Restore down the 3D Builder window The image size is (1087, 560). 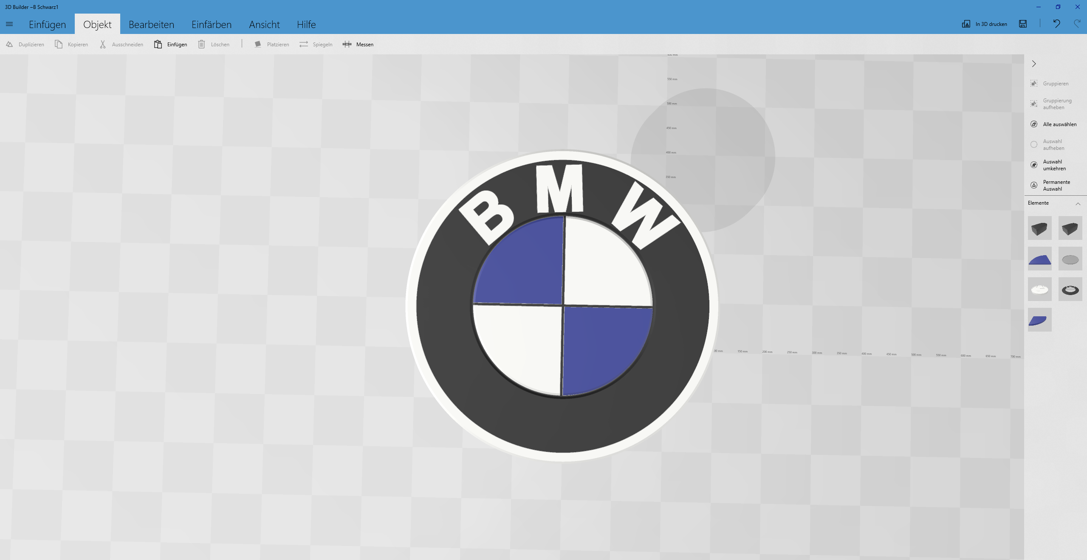pos(1058,7)
